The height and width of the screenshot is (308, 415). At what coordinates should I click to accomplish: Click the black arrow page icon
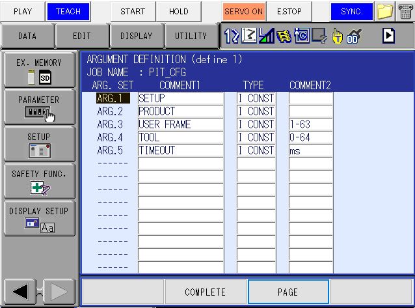(389, 36)
